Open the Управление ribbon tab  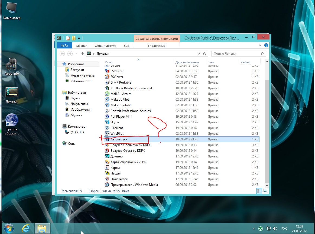click(157, 46)
